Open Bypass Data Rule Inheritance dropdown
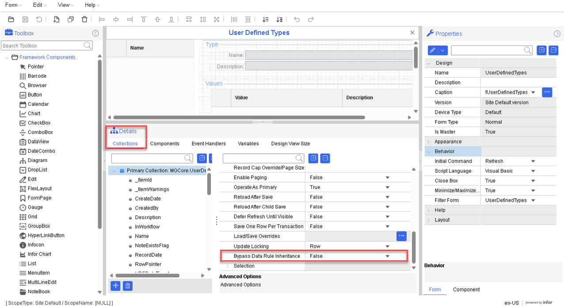 (388, 256)
